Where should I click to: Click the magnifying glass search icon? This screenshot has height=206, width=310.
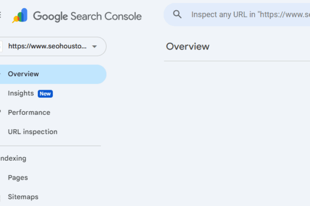pyautogui.click(x=178, y=14)
